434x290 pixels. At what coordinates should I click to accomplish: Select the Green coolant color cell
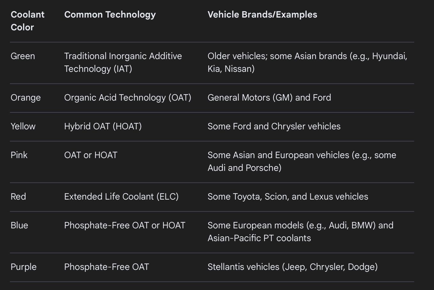[23, 56]
